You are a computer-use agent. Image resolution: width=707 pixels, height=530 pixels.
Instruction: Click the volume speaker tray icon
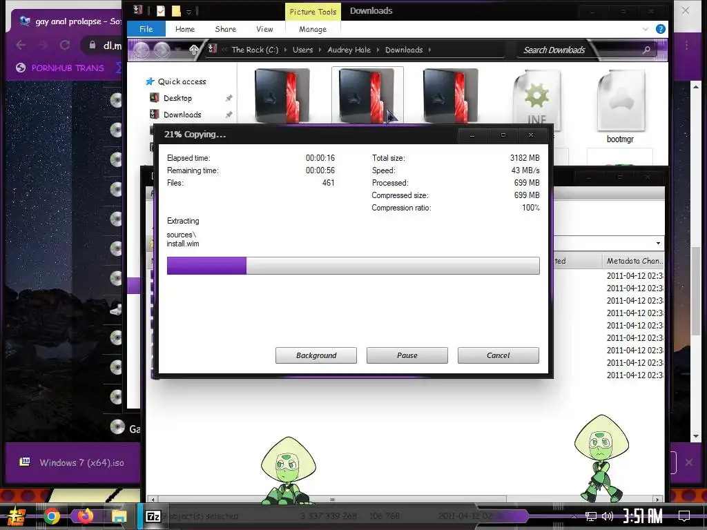(608, 516)
